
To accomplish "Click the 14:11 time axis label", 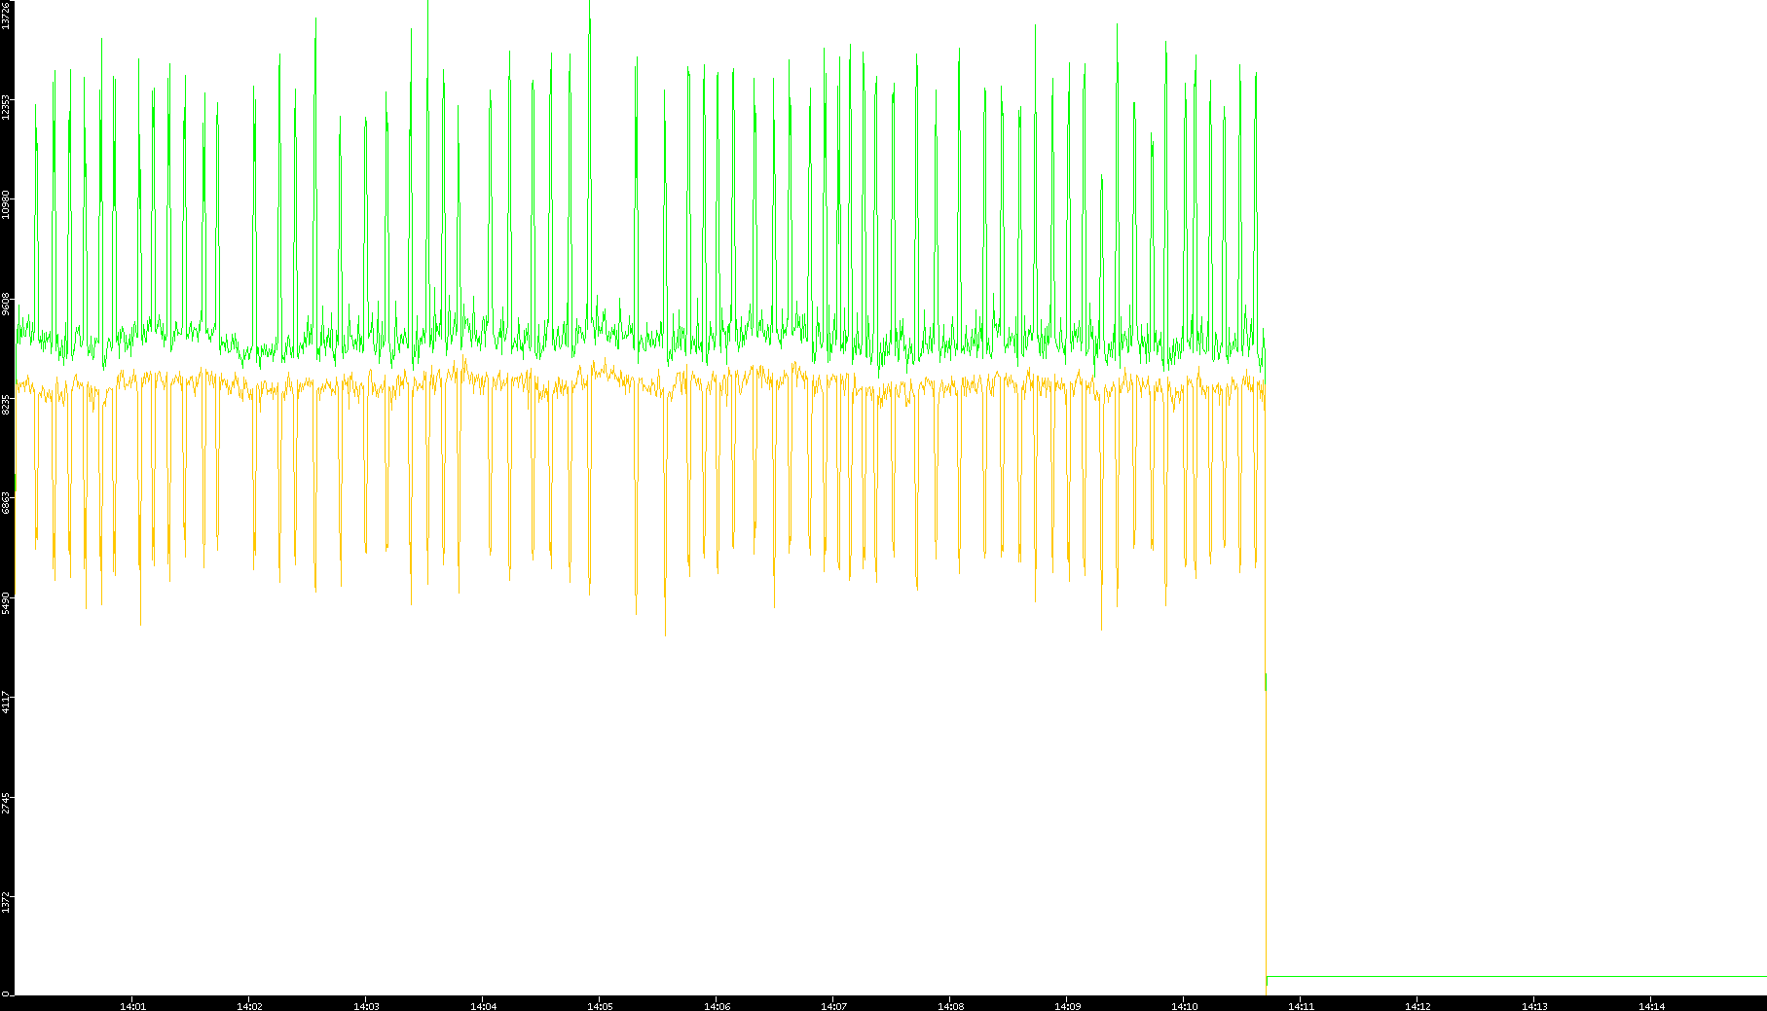I will point(1301,1006).
